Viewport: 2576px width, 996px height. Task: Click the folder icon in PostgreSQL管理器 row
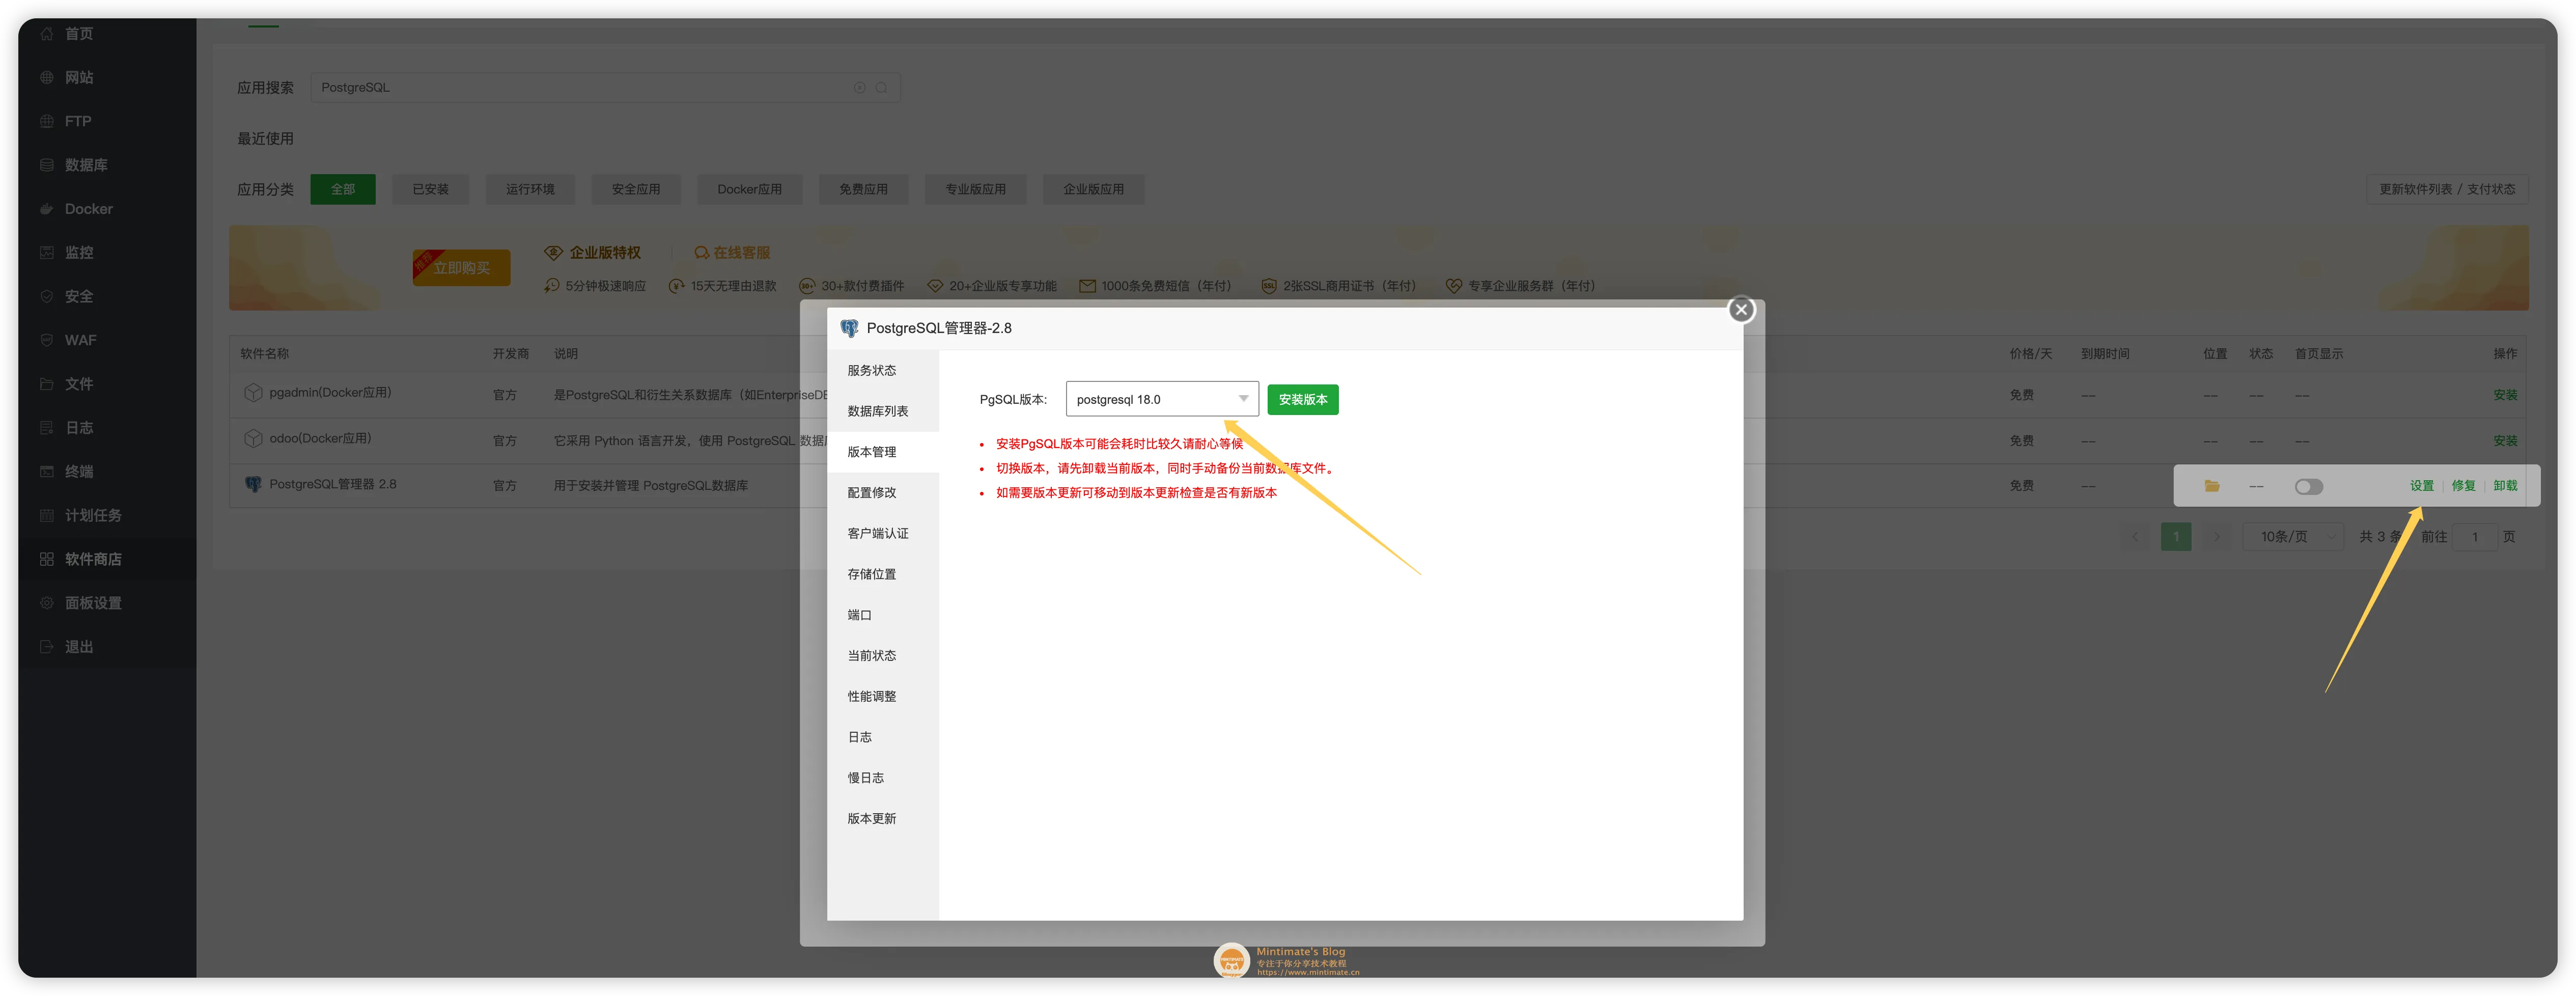2212,486
